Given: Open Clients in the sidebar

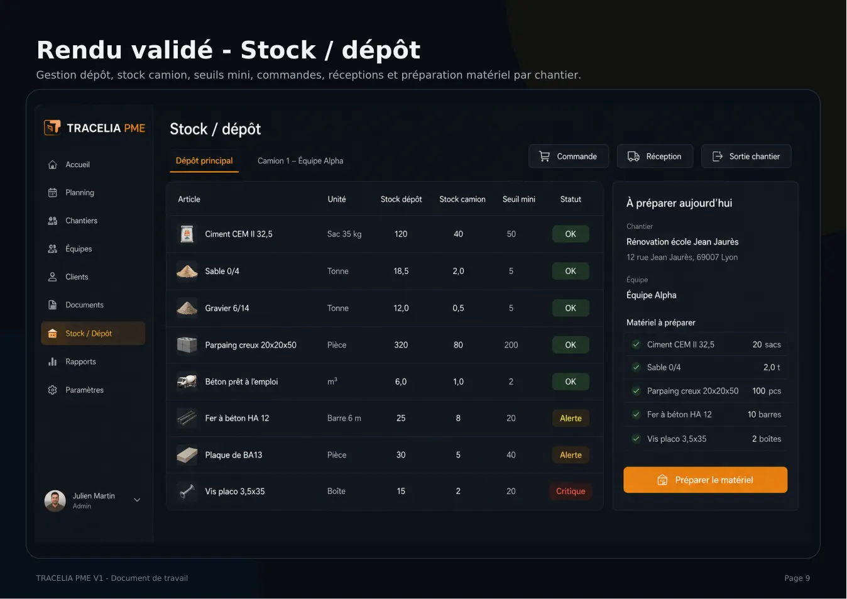Looking at the screenshot, I should coord(93,277).
